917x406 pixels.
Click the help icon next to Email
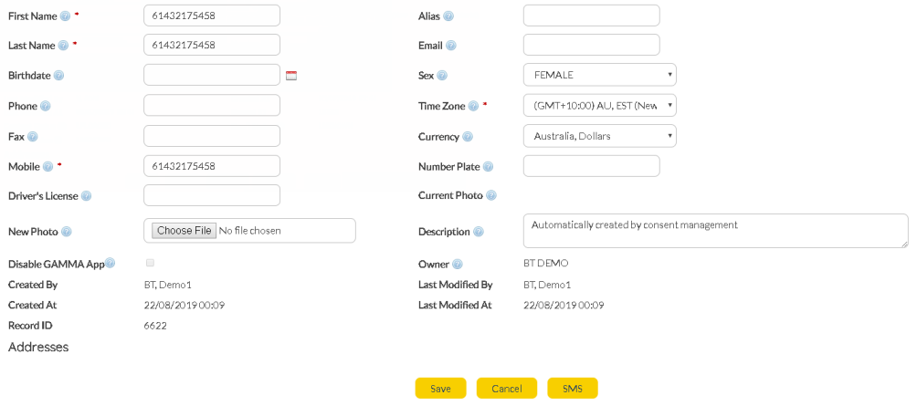(x=451, y=46)
